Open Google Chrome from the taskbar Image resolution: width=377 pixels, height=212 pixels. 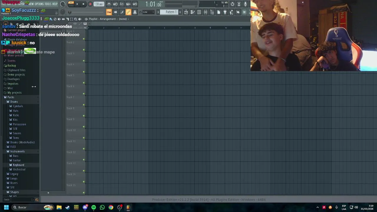[111, 207]
